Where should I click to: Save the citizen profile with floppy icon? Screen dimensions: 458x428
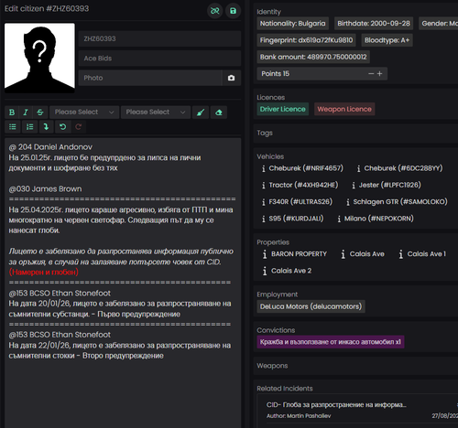[233, 11]
